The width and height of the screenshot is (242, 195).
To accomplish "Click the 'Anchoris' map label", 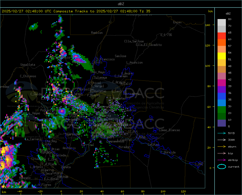I will coord(69,148).
